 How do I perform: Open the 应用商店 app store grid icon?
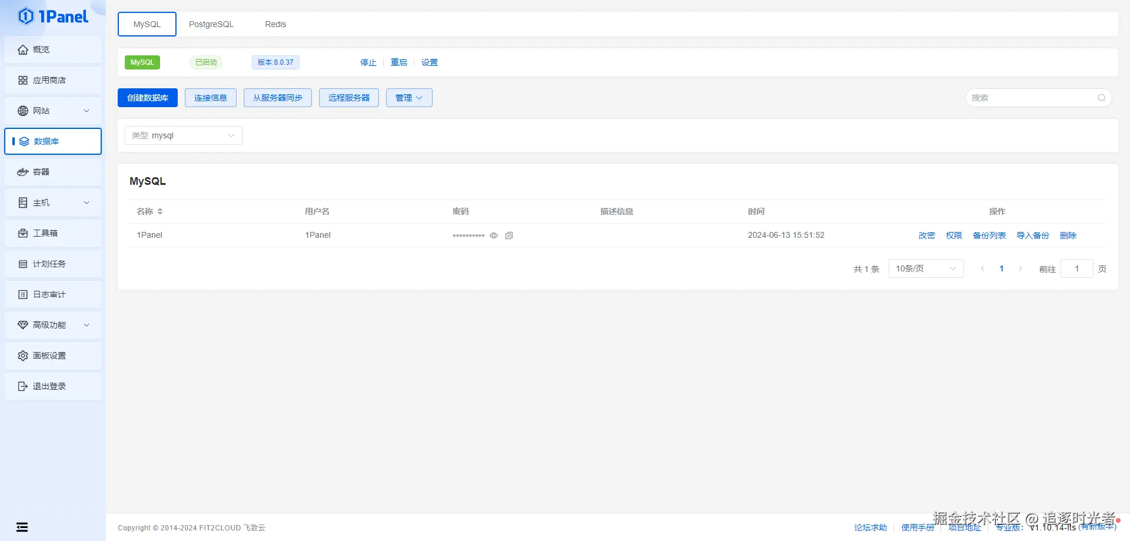point(23,80)
